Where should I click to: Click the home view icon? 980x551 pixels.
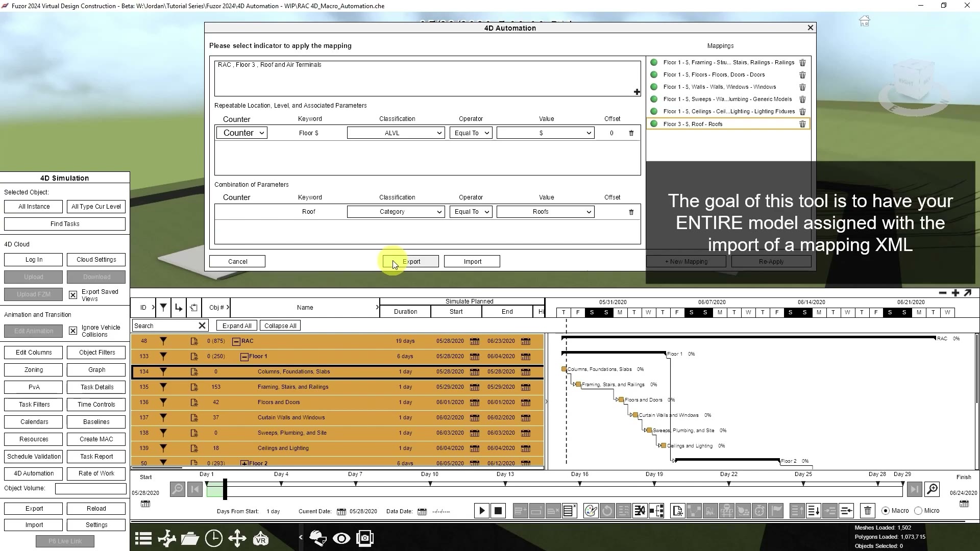click(864, 21)
